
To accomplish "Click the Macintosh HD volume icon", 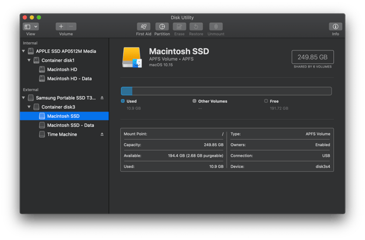I will [42, 69].
